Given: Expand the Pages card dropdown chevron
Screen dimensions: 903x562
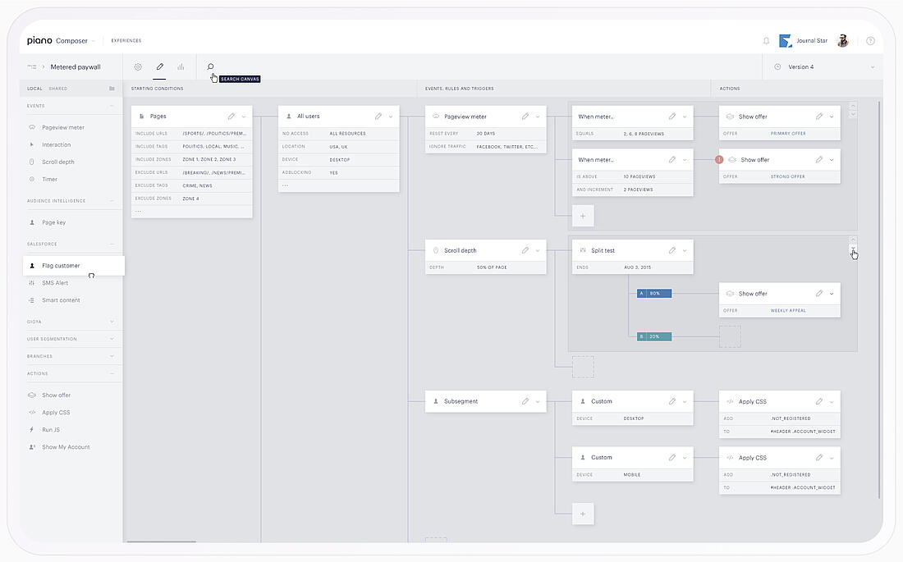Looking at the screenshot, I should tap(244, 117).
